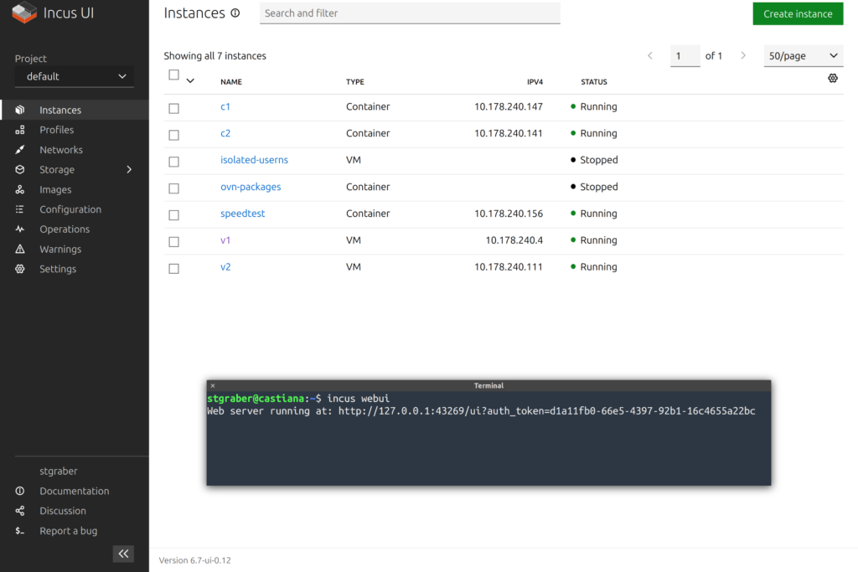Click the Search and filter field

click(410, 13)
